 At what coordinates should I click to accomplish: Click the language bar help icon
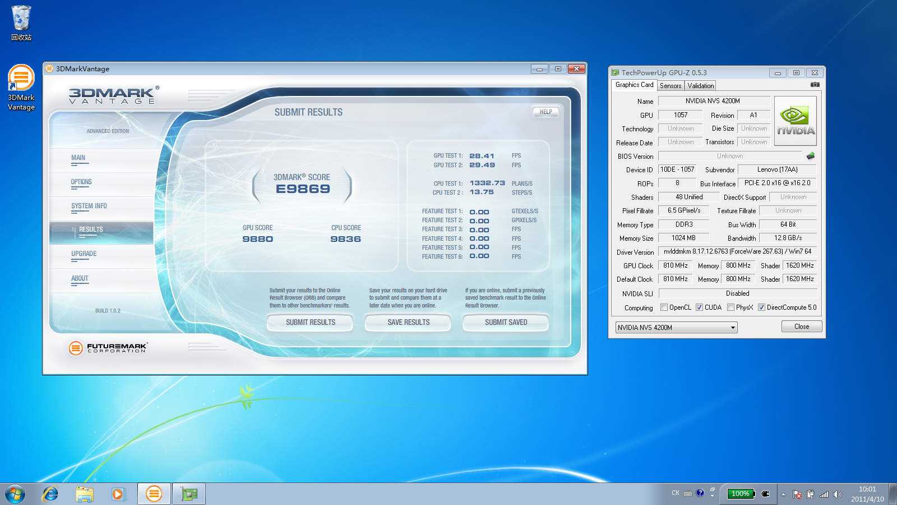tap(700, 493)
